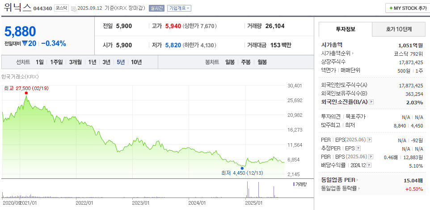This screenshot has width=430, height=210.
Task: Open the 시가총액순위 link
Action: (x=336, y=54)
